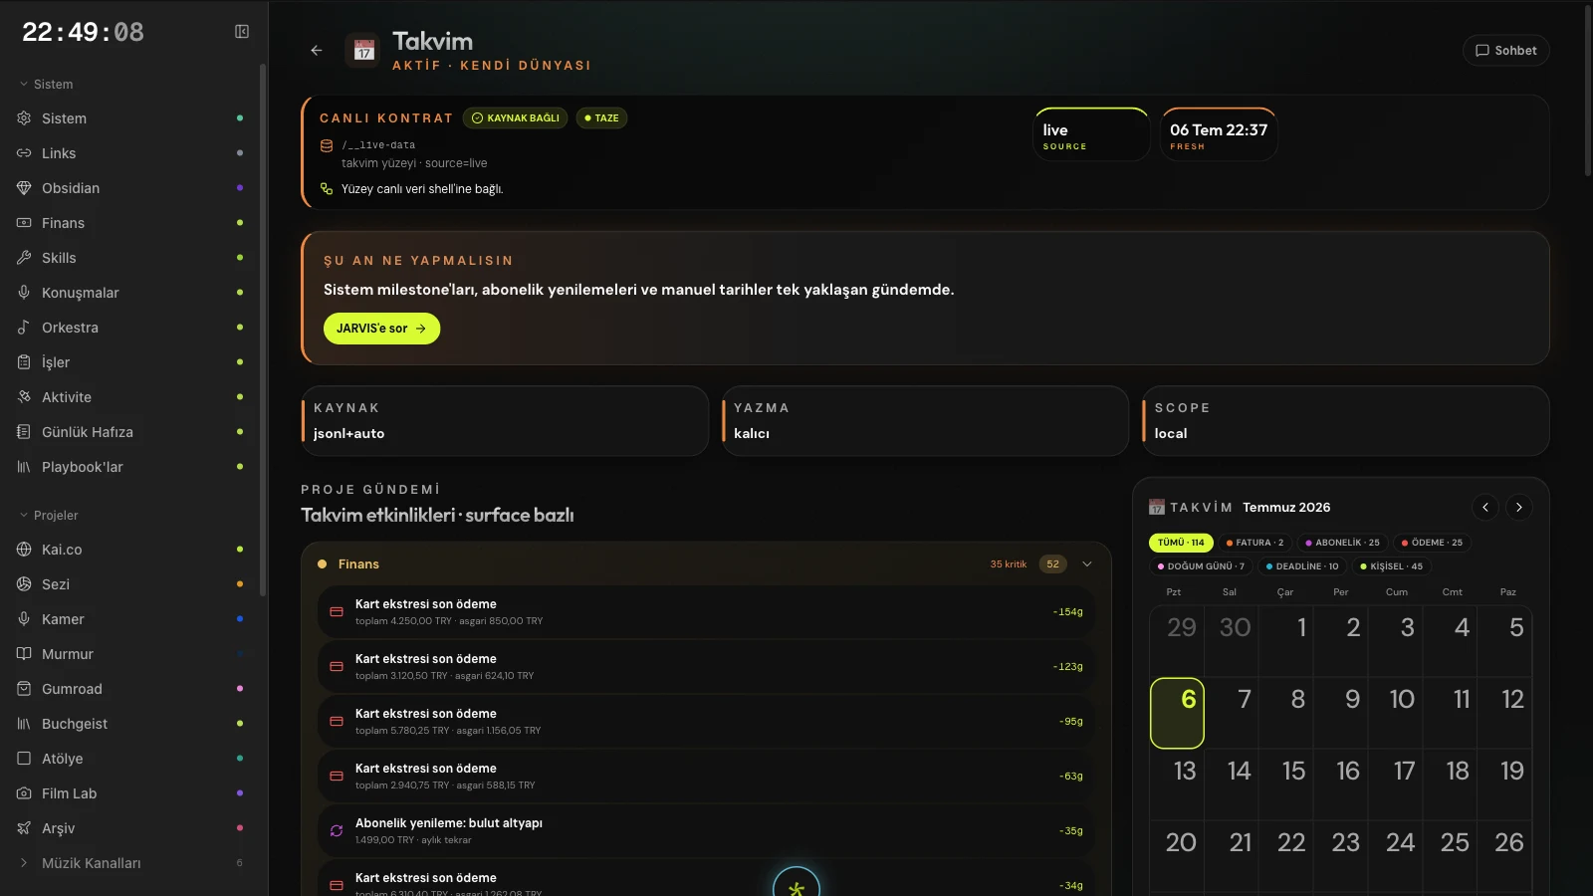1593x896 pixels.
Task: Collapse the sidebar with the panel icon
Action: [242, 32]
